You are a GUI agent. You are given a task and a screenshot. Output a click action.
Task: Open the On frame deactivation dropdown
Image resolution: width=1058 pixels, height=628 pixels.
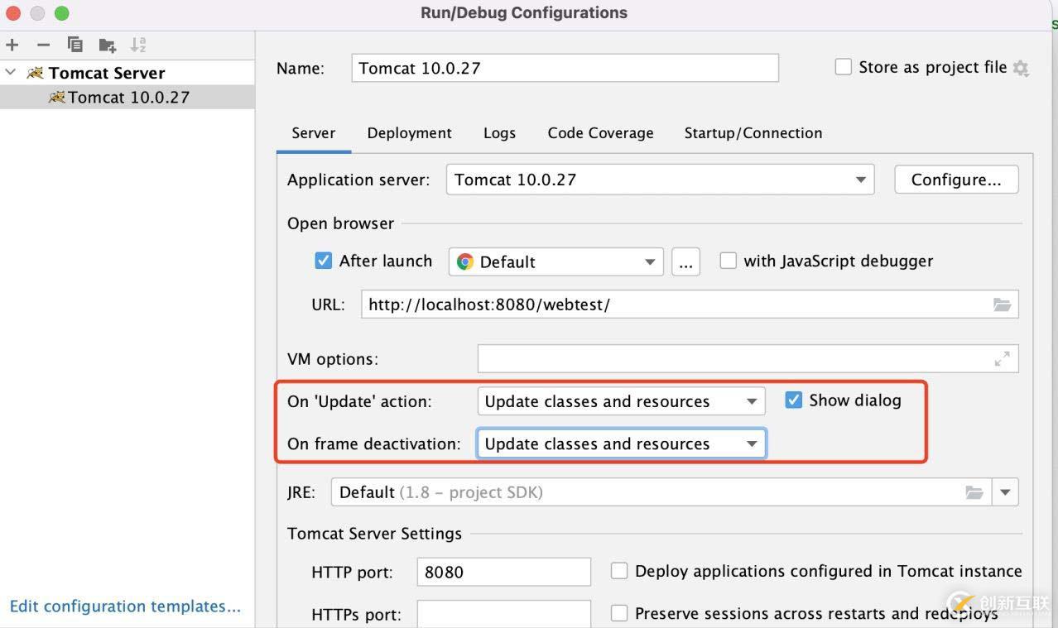[x=621, y=443]
